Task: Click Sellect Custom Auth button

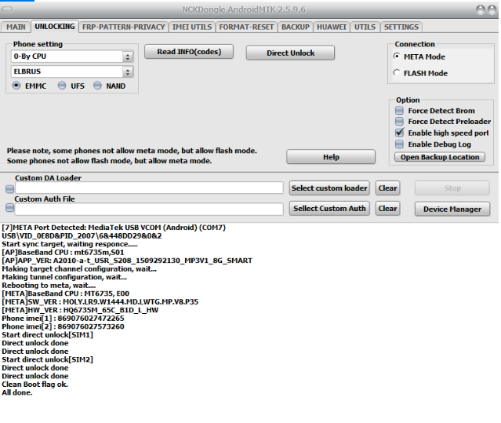Action: coord(329,209)
